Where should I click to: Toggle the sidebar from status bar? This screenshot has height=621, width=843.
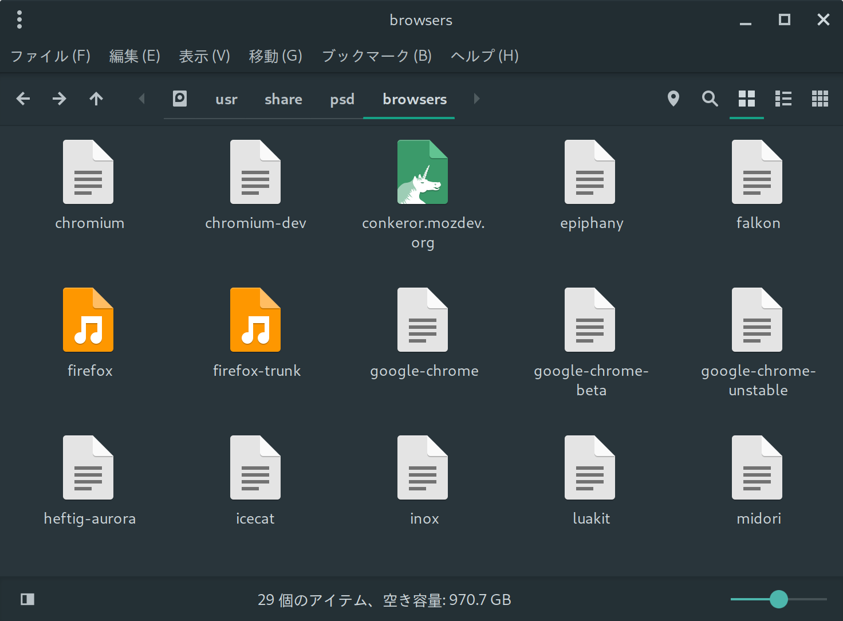pos(27,599)
